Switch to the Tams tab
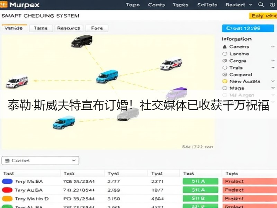Viewport: 277px width, 208px height. (41, 28)
